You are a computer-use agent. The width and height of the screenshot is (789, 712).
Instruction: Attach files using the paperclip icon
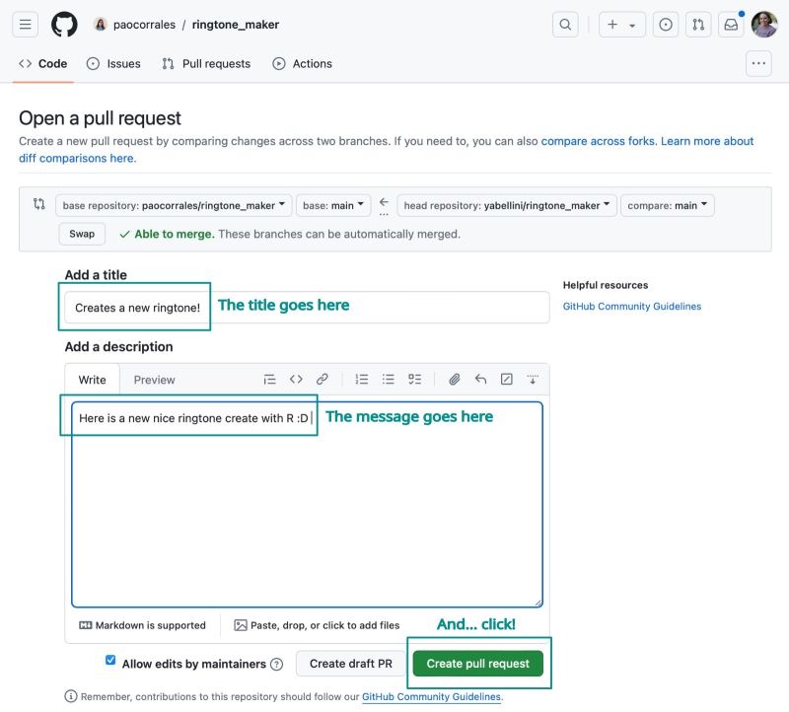[455, 379]
